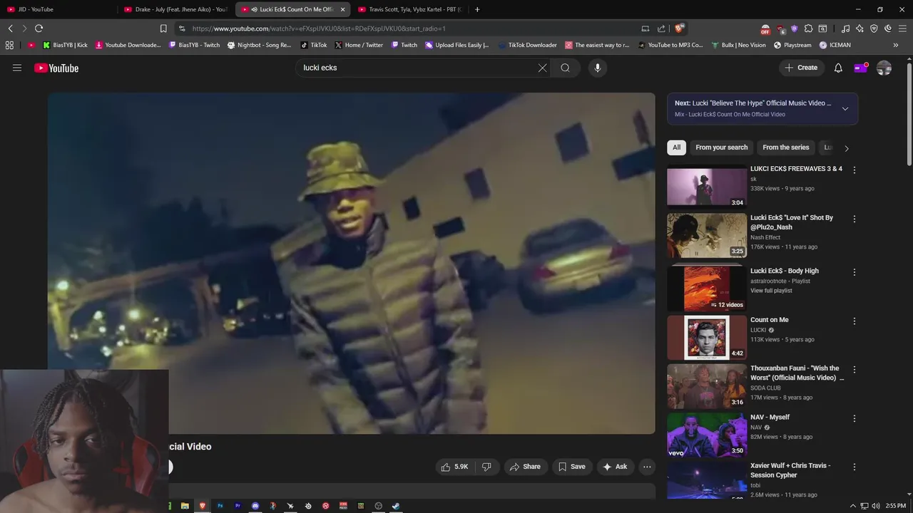Viewport: 913px width, 513px height.
Task: Show hidden system tray icons
Action: pyautogui.click(x=853, y=506)
